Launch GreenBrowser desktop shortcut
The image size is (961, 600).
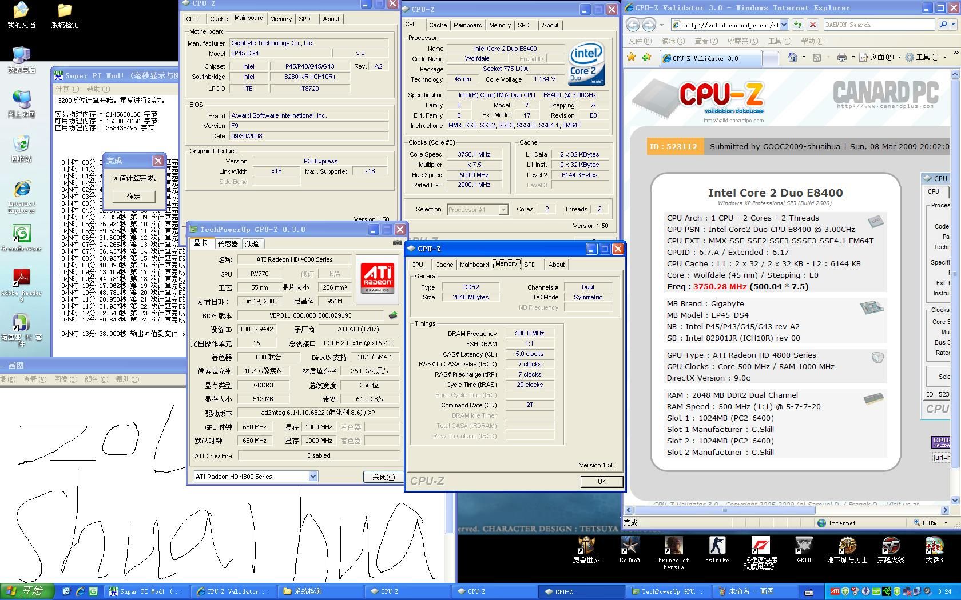[x=21, y=238]
